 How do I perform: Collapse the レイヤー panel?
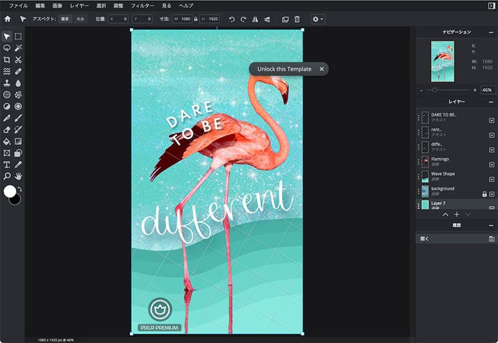491,102
